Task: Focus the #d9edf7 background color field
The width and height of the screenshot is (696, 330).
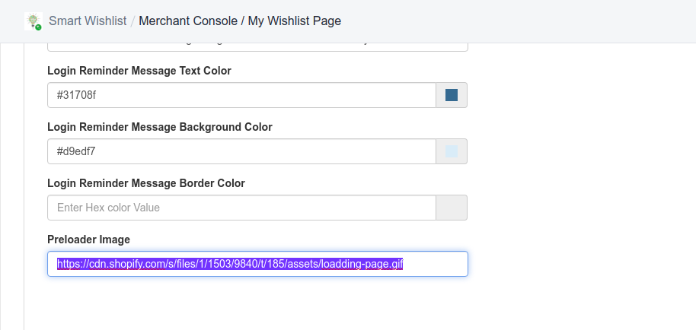Action: pos(242,151)
